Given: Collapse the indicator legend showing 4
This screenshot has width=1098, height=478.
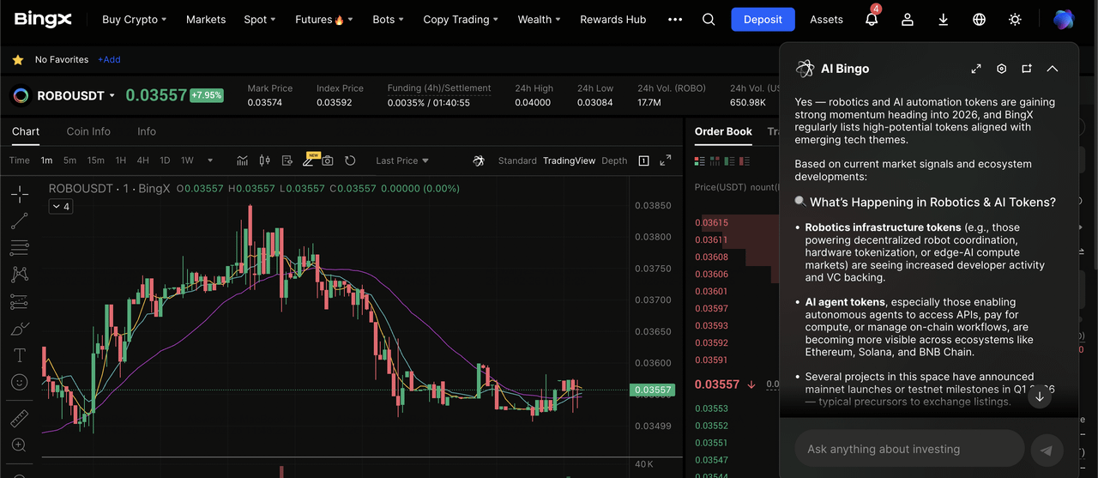Looking at the screenshot, I should 60,207.
